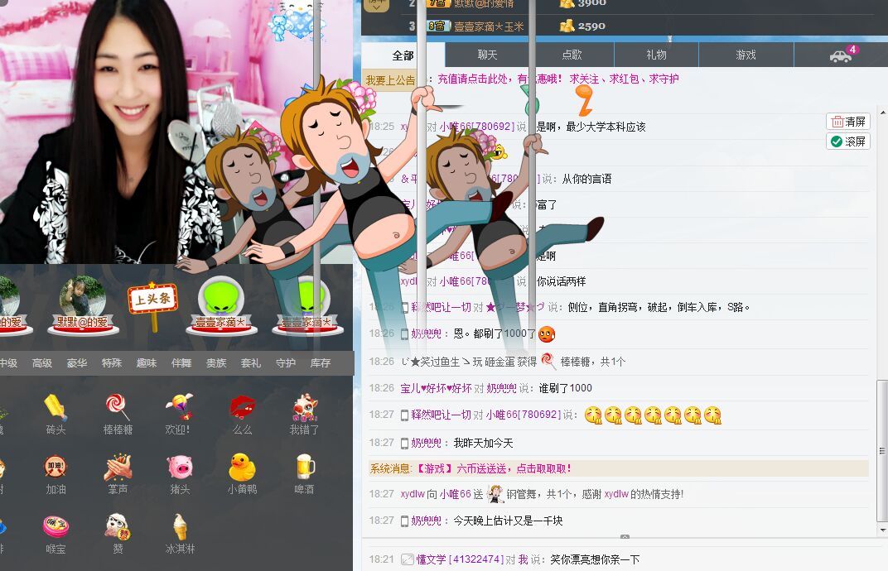Open the green alien 壹壹家滴 seat
888x571 pixels.
point(221,305)
